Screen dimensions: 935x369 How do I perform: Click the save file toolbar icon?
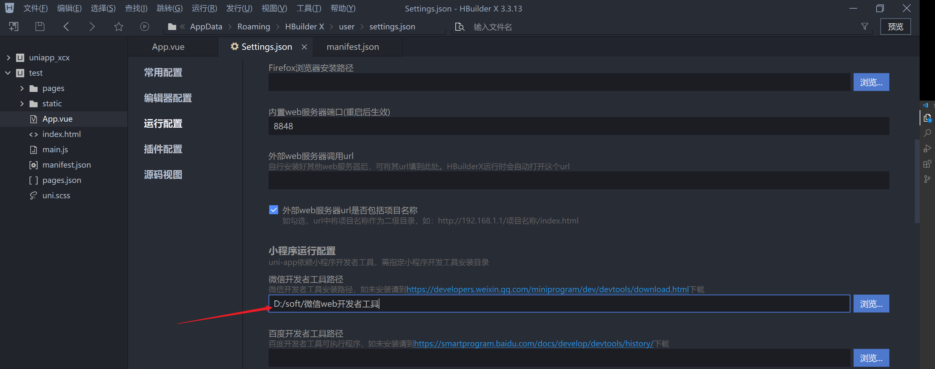click(x=40, y=26)
